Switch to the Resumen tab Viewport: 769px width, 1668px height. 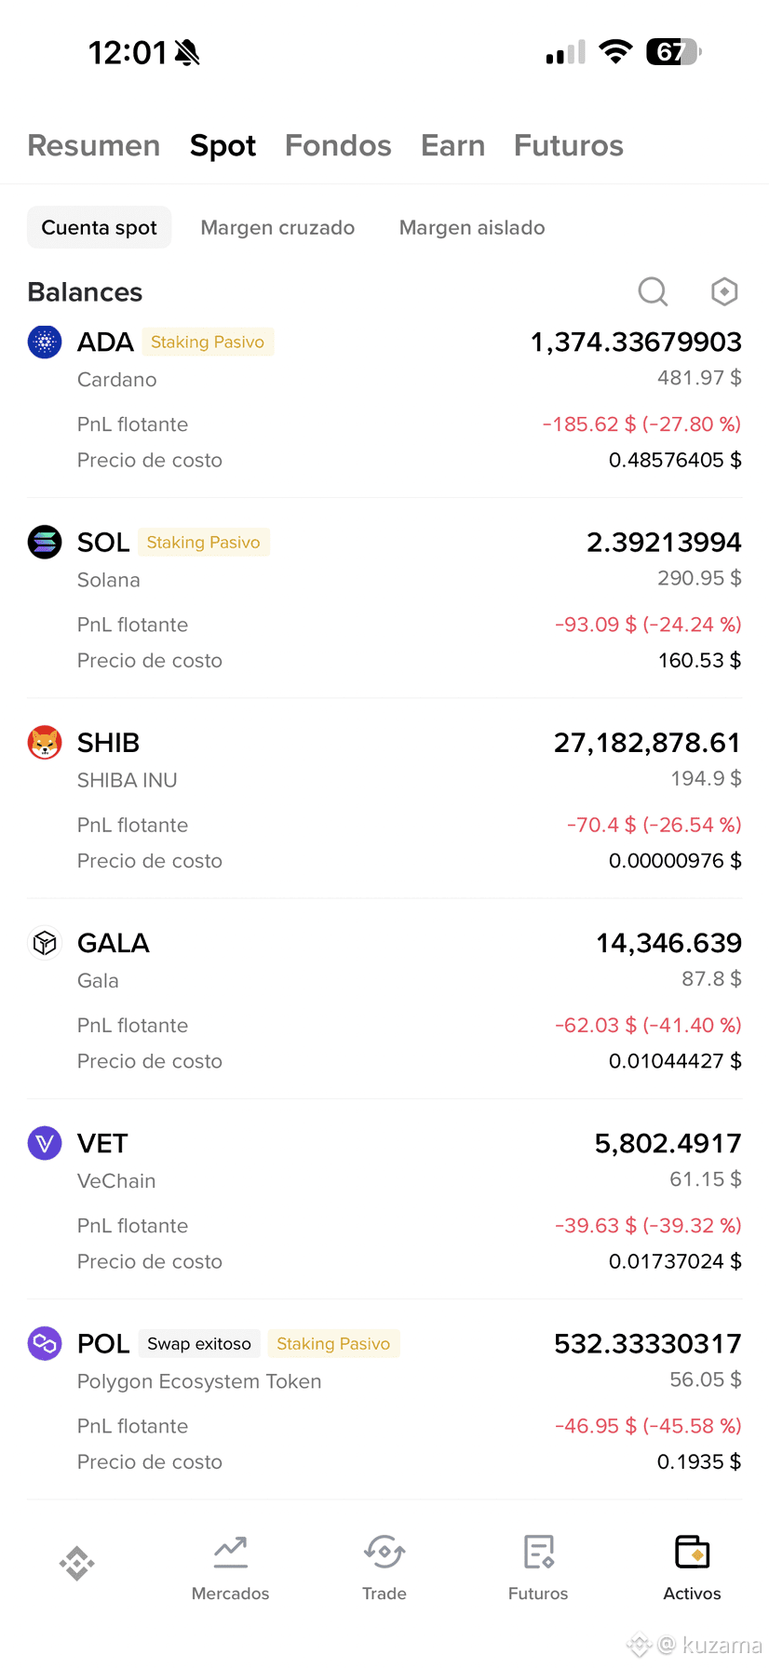click(94, 145)
